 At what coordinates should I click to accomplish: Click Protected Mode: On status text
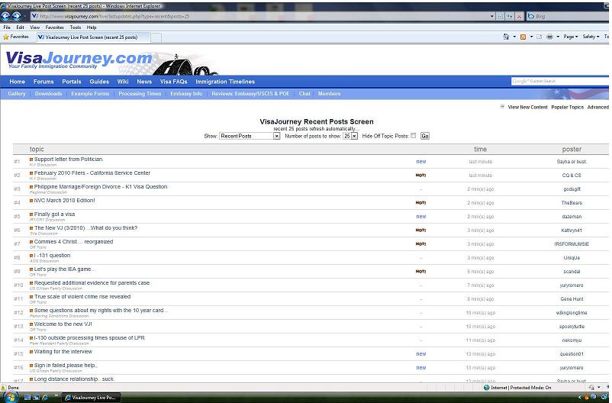(x=531, y=388)
